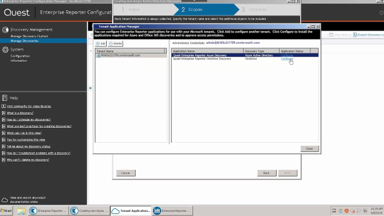Click document icon beside 'How do I schedule my discoveries?'
The height and width of the screenshot is (216, 384).
[4, 119]
